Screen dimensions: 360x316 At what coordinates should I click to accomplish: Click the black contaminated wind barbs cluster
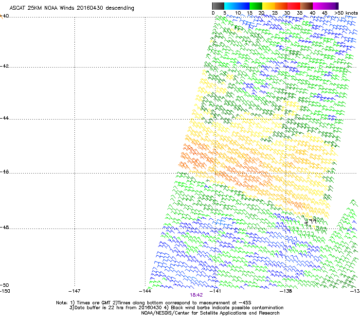[310, 222]
